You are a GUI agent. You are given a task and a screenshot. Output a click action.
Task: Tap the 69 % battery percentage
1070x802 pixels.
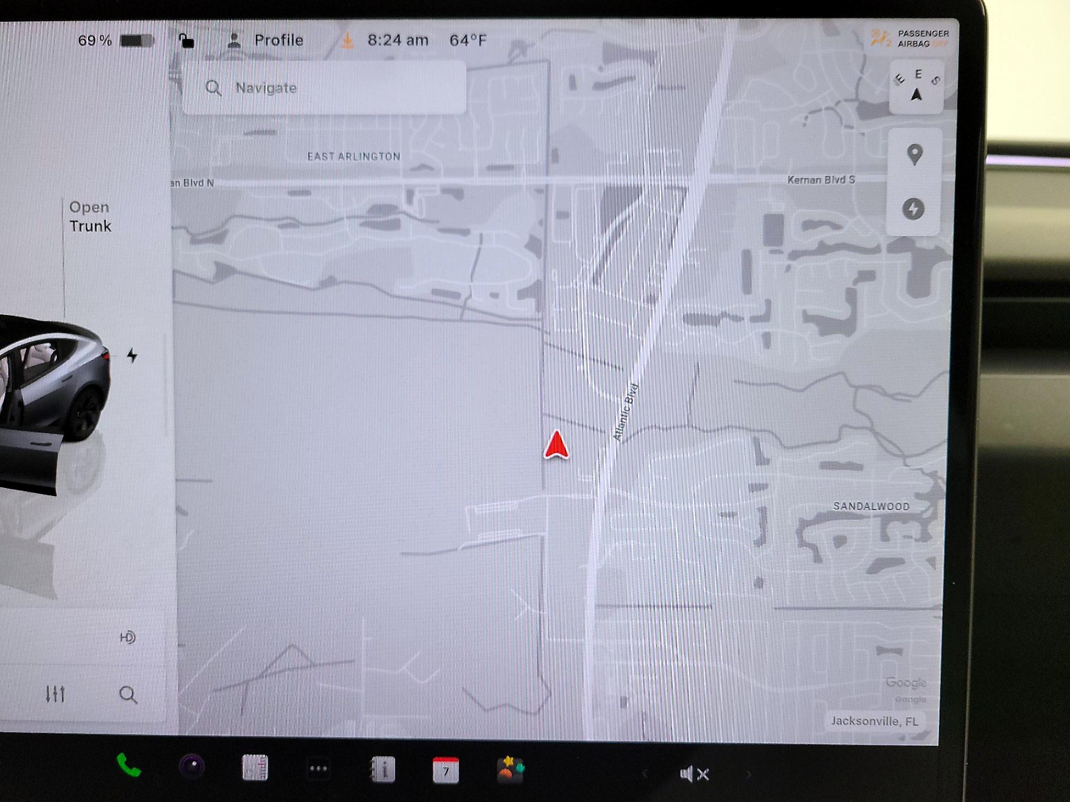pyautogui.click(x=95, y=41)
